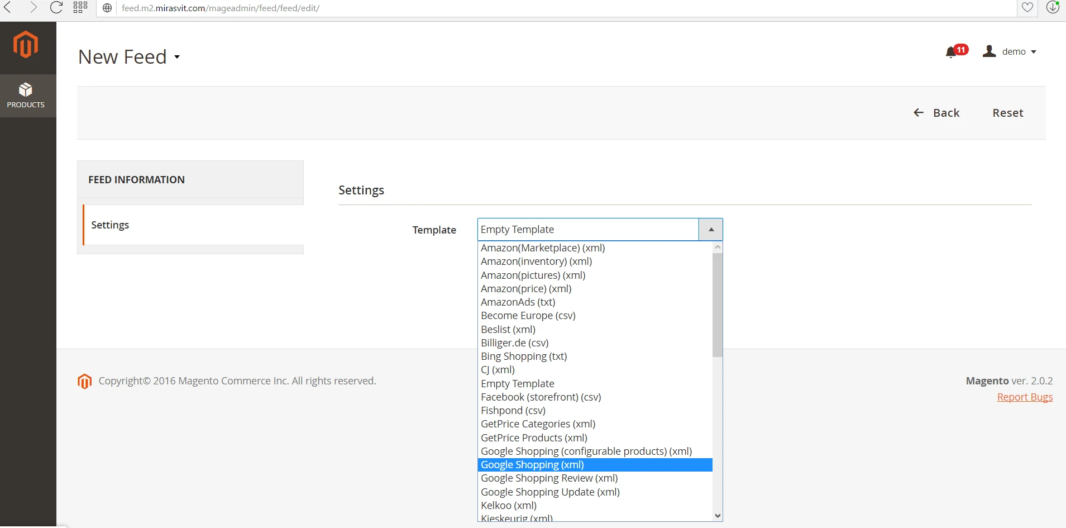This screenshot has width=1066, height=528.
Task: Collapse the Template dropdown arrow
Action: (710, 229)
